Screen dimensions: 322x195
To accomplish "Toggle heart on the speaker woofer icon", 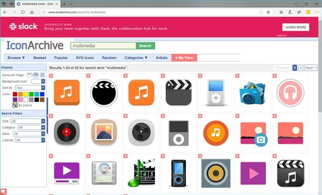I will pos(200,156).
